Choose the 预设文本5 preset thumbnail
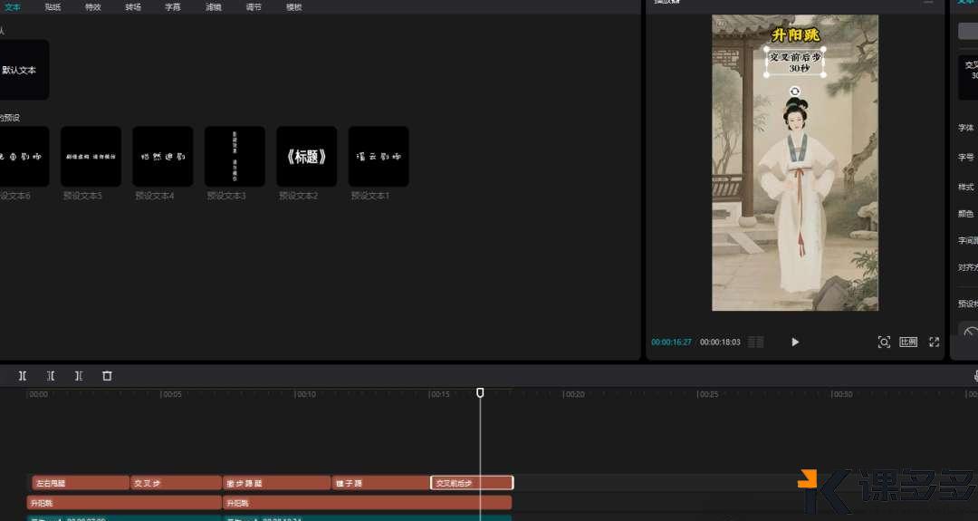The height and width of the screenshot is (521, 978). (x=91, y=157)
